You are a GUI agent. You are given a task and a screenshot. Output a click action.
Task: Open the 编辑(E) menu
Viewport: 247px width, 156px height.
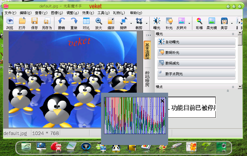26,13
